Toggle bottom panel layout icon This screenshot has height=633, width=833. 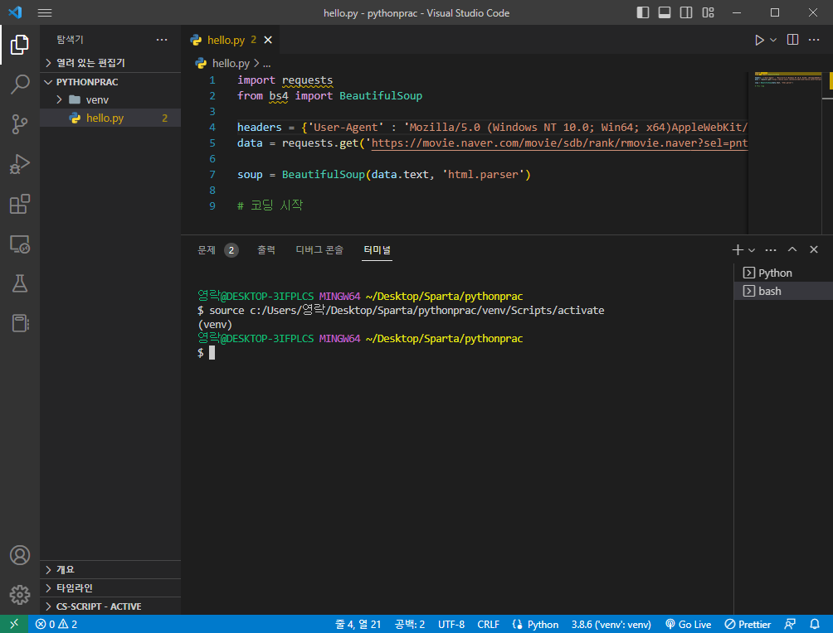coord(665,12)
